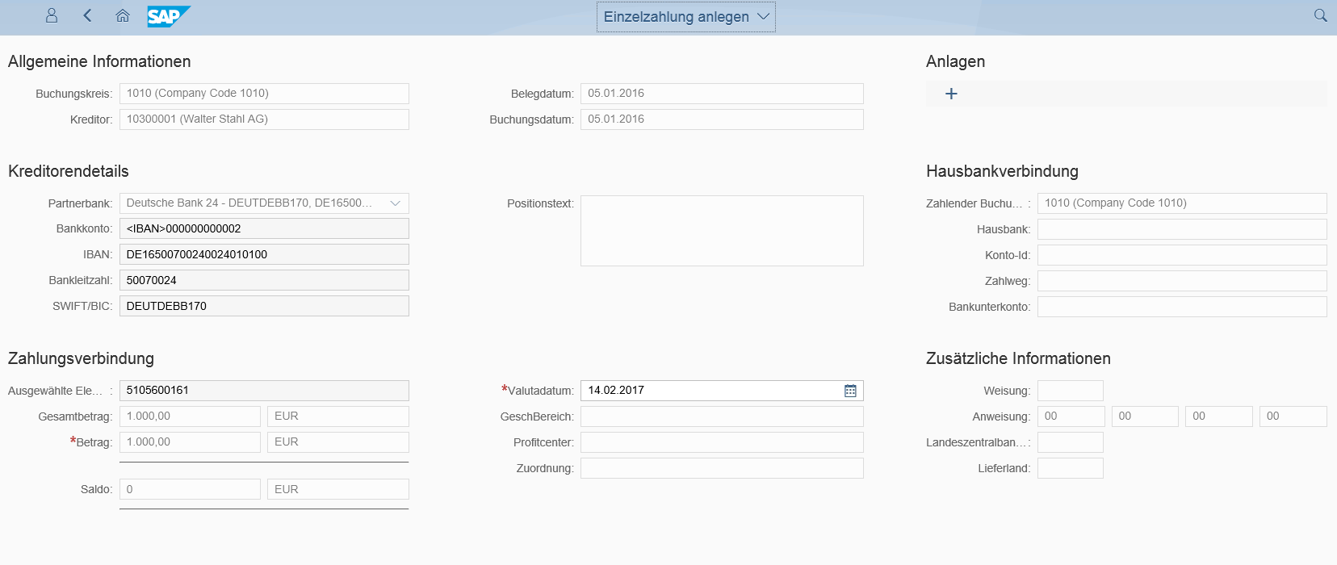Viewport: 1337px width, 565px height.
Task: Click the Betrag amount field
Action: [x=190, y=442]
